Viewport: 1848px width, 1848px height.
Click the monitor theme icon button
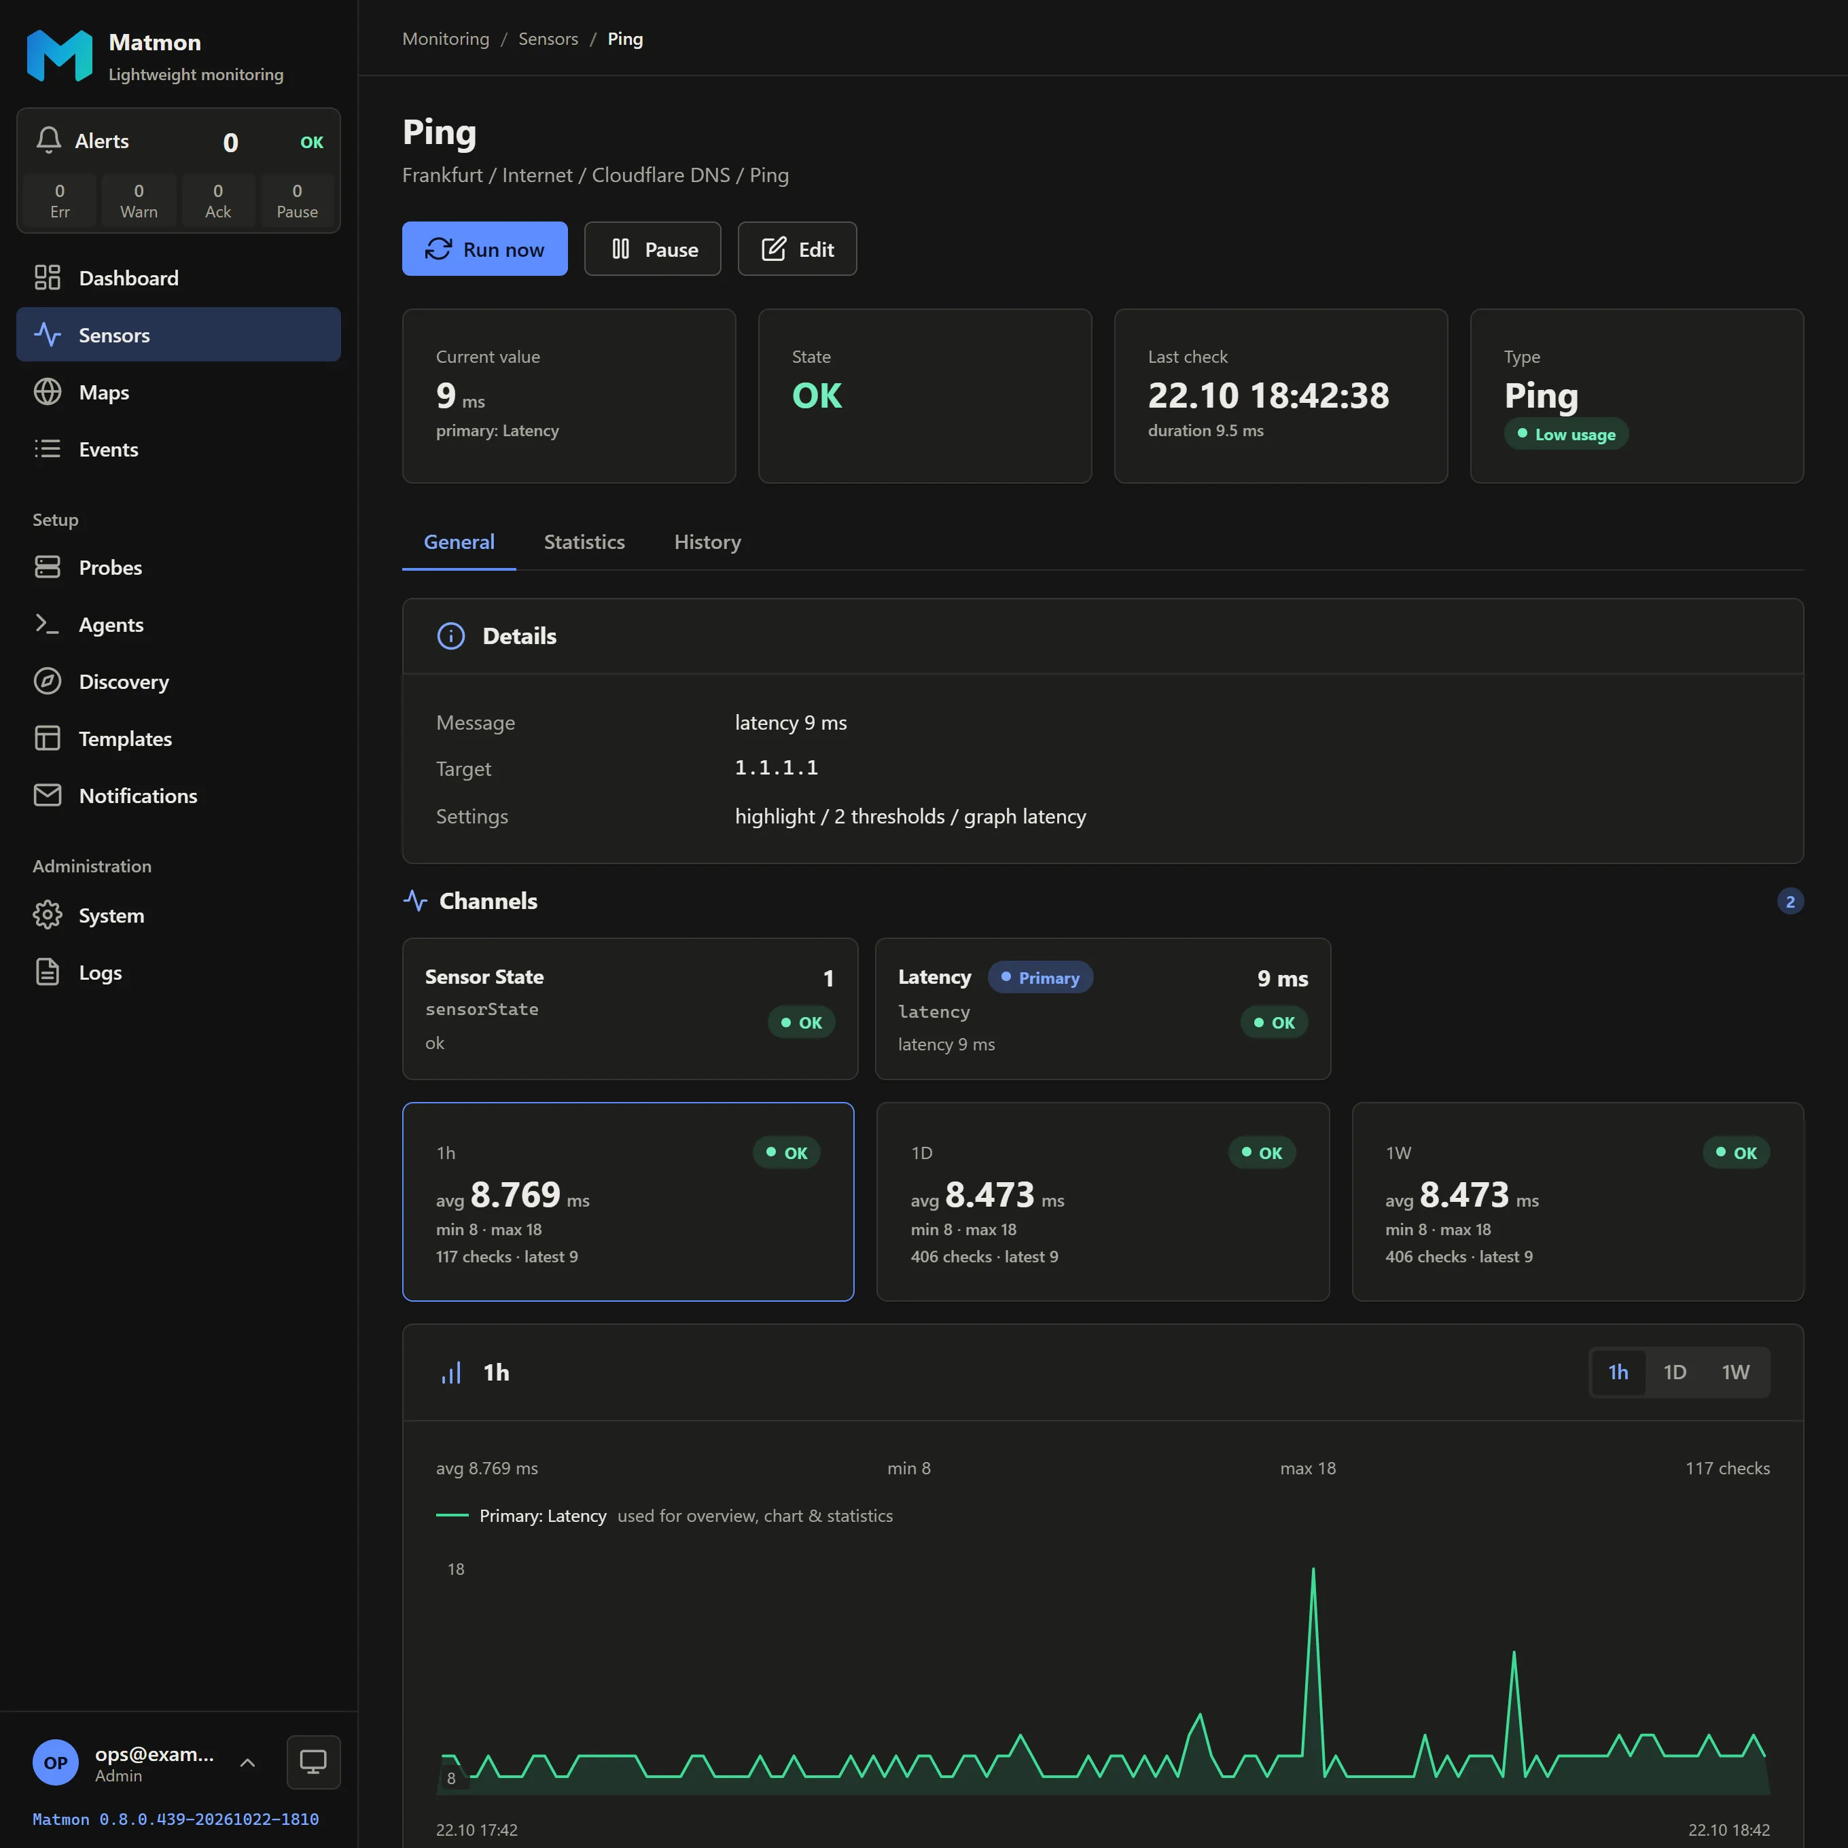[314, 1762]
